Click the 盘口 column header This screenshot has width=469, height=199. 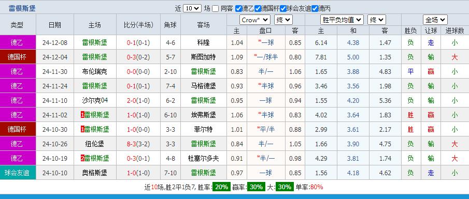coord(266,30)
